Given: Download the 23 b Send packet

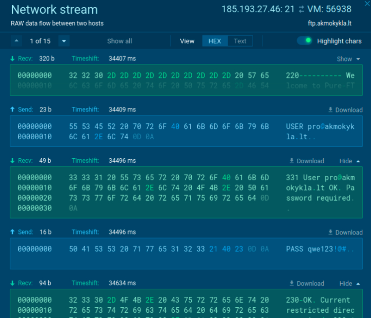Looking at the screenshot, I should (x=345, y=110).
